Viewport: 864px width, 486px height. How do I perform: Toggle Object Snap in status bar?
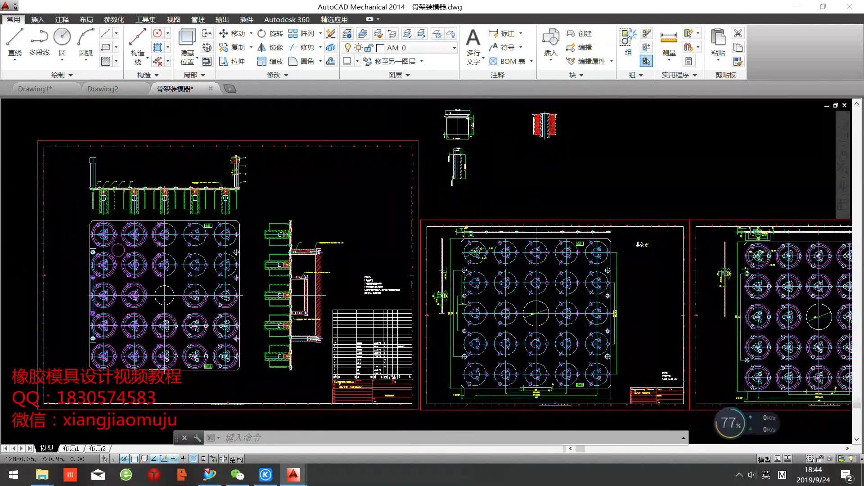[x=135, y=459]
